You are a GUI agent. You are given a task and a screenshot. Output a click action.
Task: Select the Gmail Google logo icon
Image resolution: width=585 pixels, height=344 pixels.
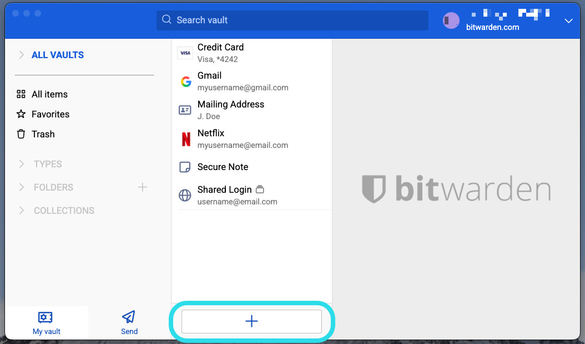pos(185,81)
